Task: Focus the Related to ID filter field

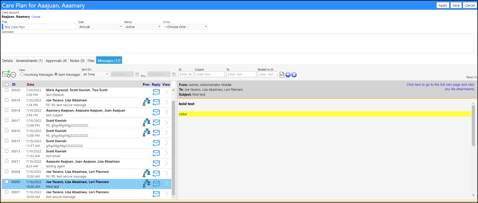Action: tap(268, 74)
